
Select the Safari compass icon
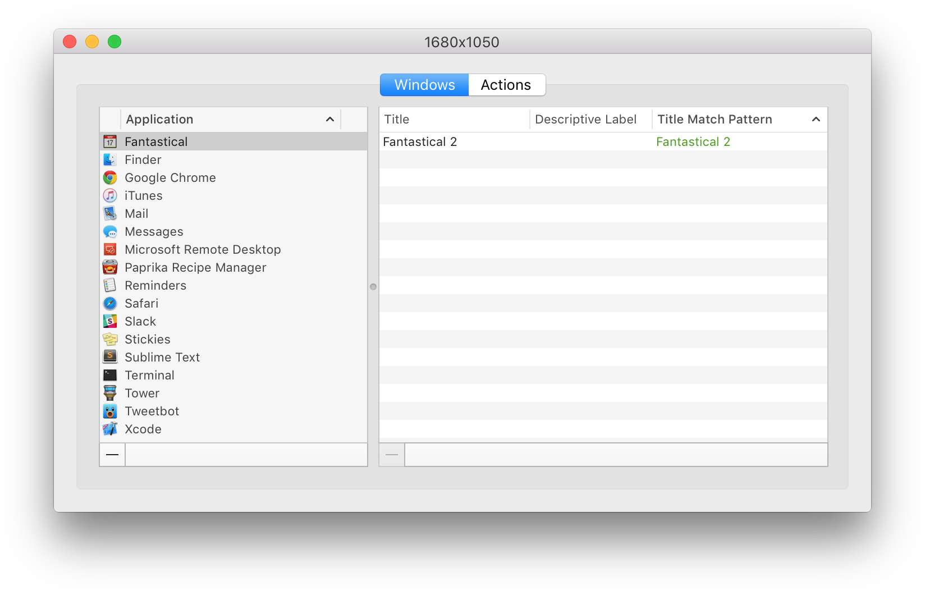110,303
